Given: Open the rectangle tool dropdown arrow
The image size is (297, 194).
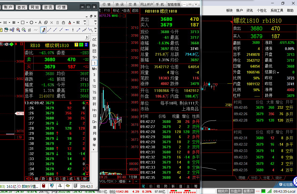Looking at the screenshot, I should (27, 23).
